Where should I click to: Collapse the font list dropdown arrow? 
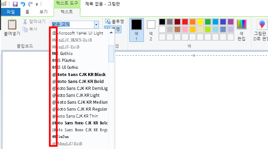tap(96, 25)
